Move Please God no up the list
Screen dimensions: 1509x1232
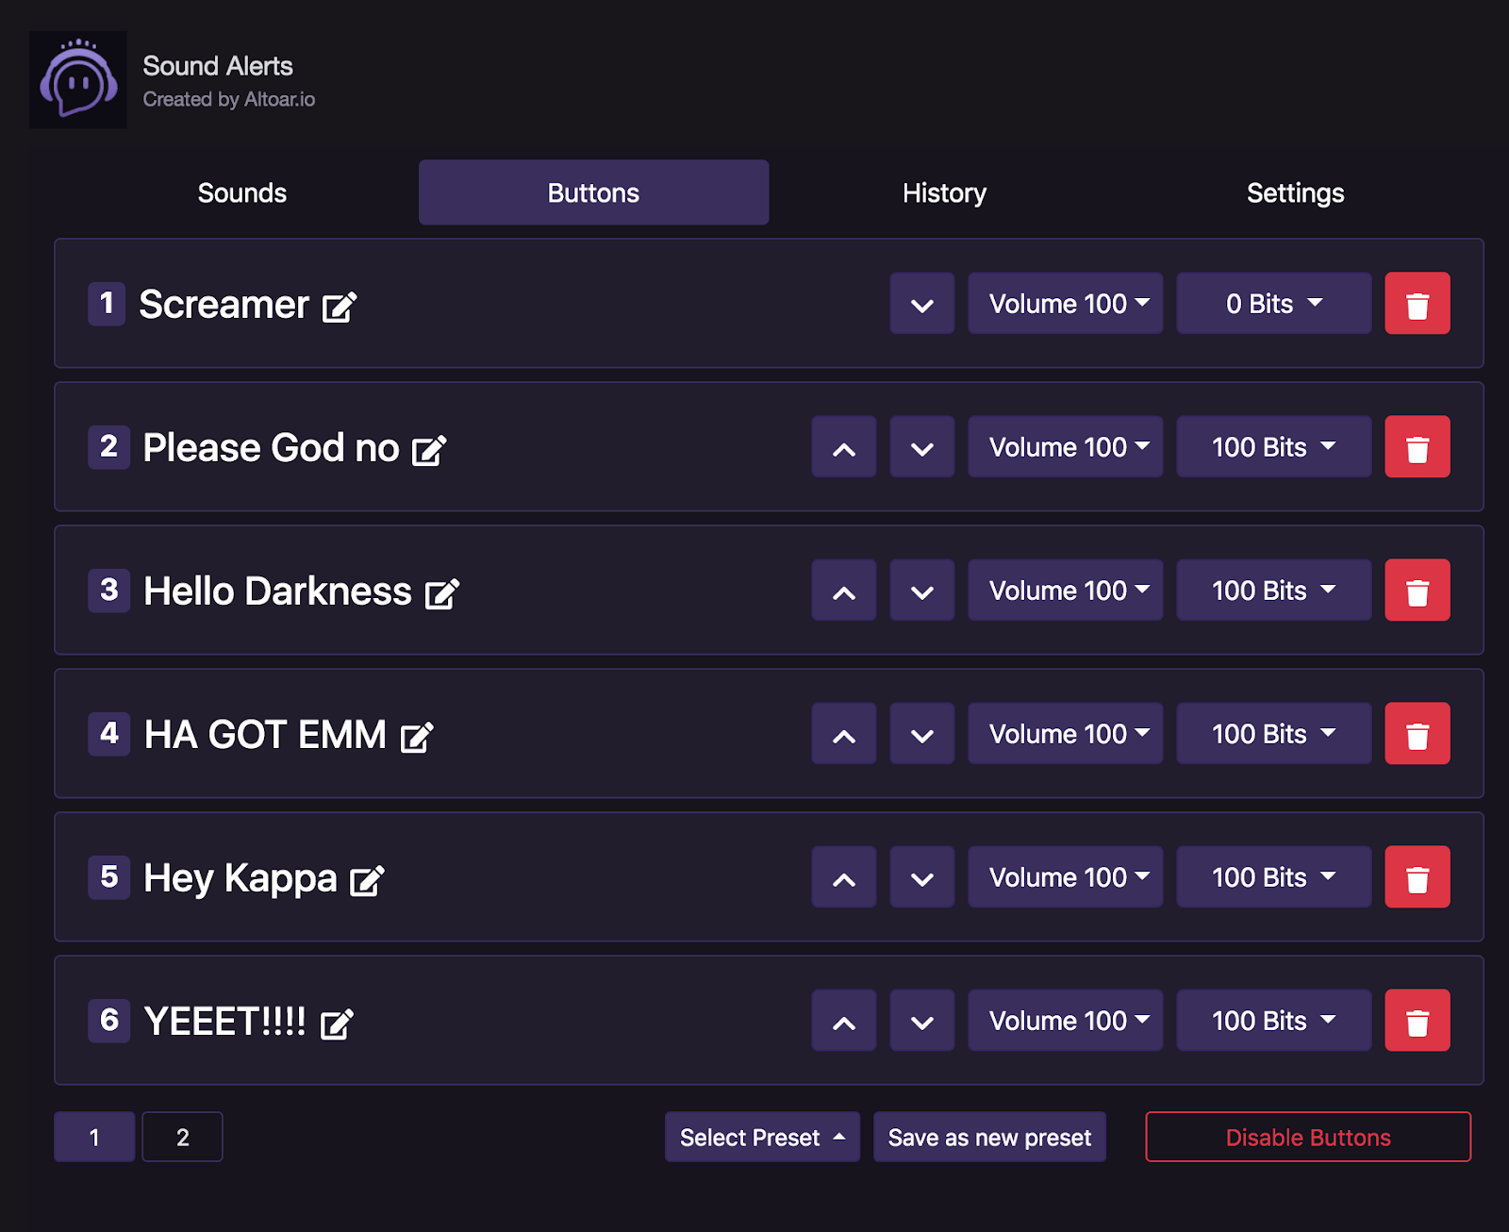point(843,447)
